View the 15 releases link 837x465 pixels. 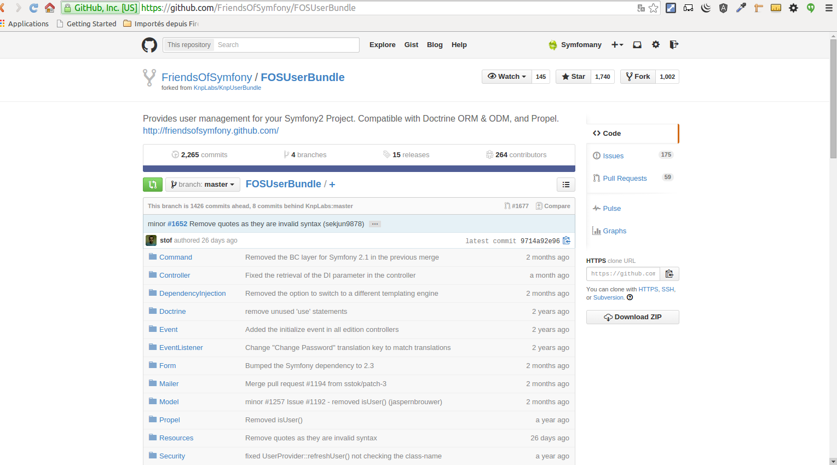(x=406, y=155)
